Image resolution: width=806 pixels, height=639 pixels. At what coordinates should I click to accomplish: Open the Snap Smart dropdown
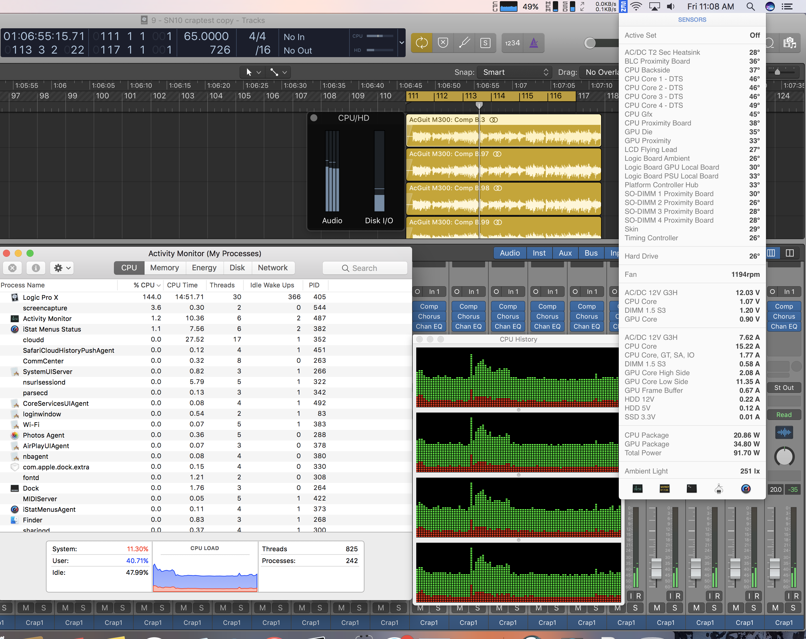point(515,72)
